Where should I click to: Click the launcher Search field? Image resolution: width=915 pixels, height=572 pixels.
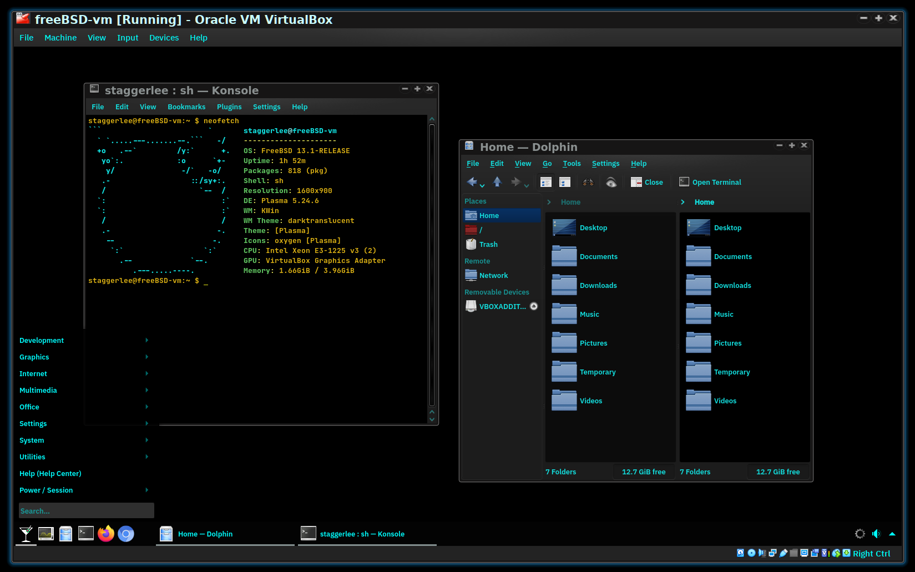pos(86,510)
